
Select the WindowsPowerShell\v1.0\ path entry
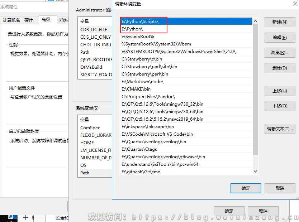(x=186, y=52)
